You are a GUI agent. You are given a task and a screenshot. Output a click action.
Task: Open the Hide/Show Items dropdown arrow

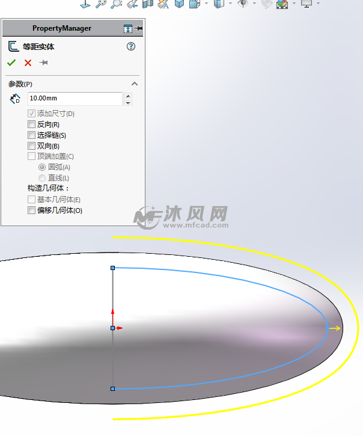pos(255,4)
